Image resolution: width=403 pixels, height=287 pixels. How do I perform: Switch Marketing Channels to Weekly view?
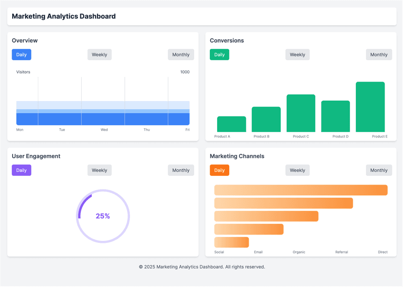point(297,170)
